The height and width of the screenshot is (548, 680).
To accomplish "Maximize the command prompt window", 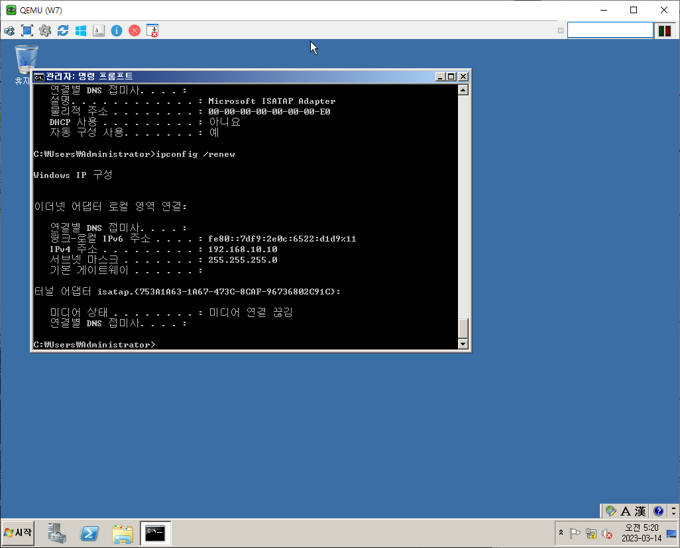I will [451, 77].
